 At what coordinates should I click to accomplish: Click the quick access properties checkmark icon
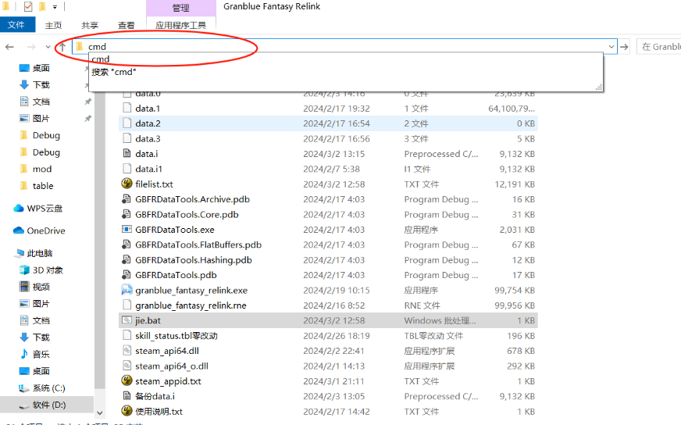coord(28,6)
